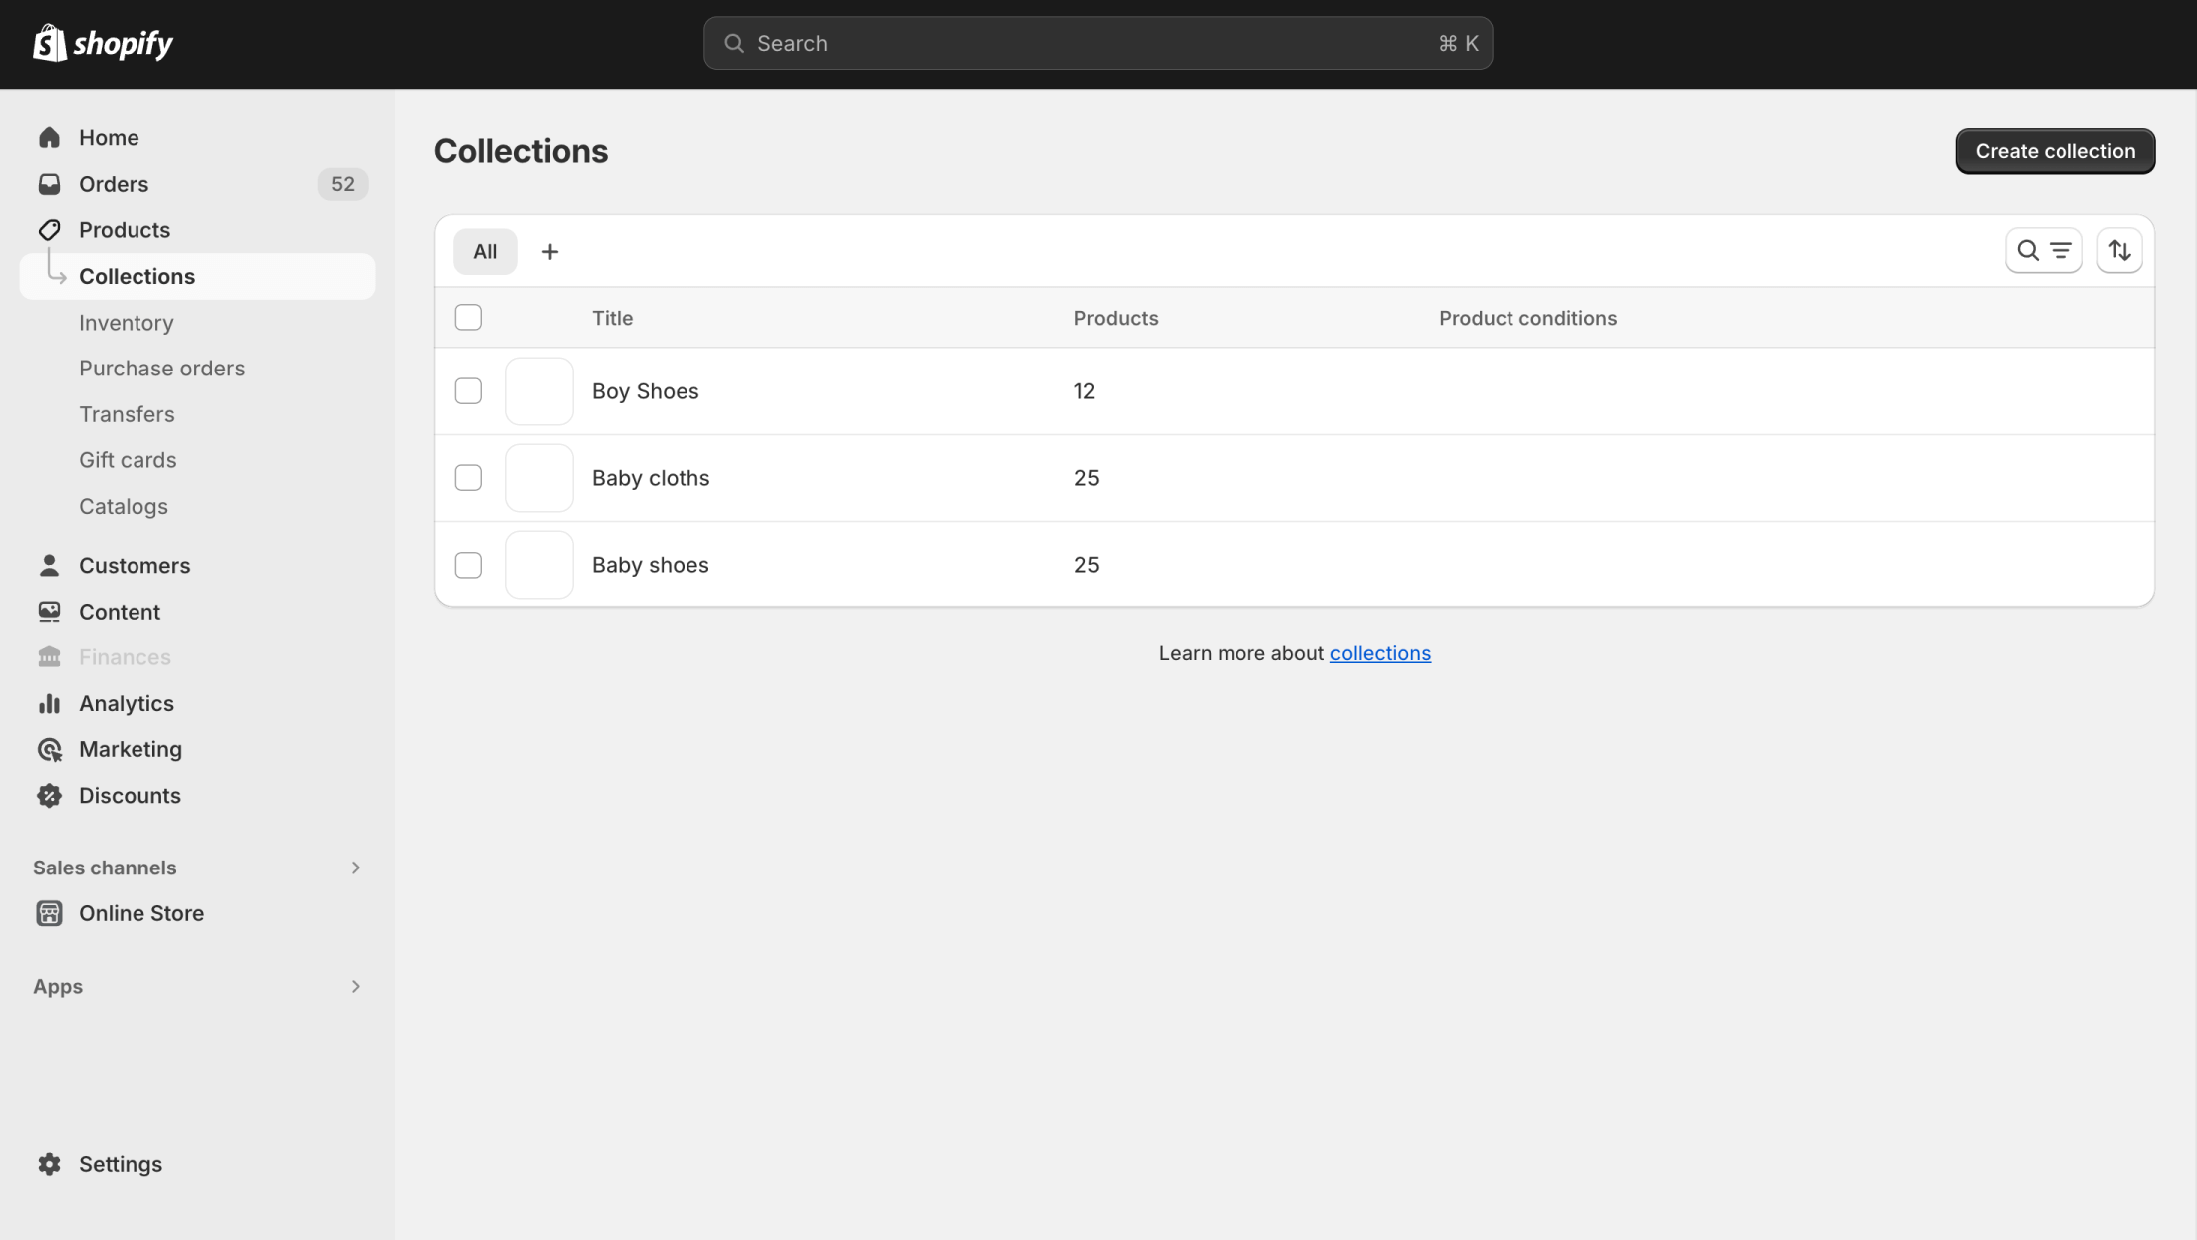Select the Boy Shoes checkbox
The image size is (2197, 1240).
coord(468,391)
